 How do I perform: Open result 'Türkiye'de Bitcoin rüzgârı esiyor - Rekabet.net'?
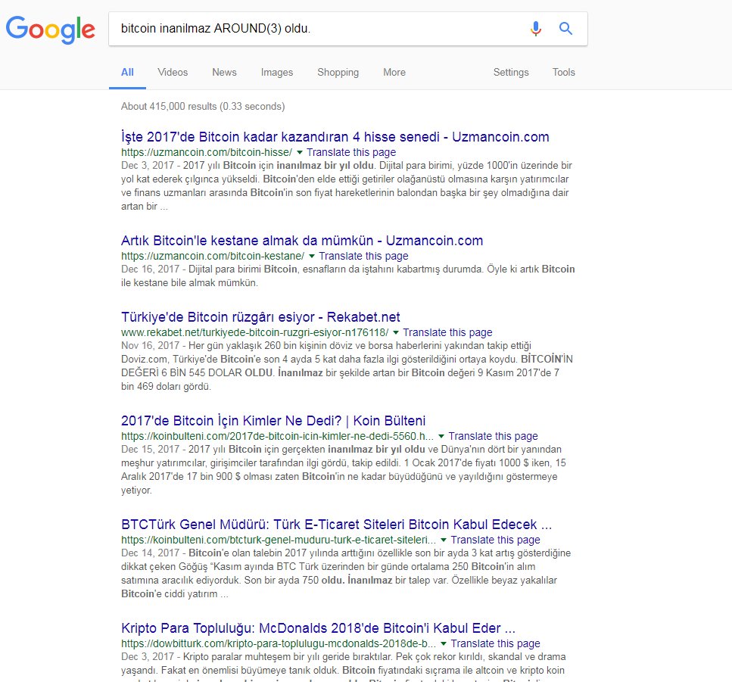(260, 317)
